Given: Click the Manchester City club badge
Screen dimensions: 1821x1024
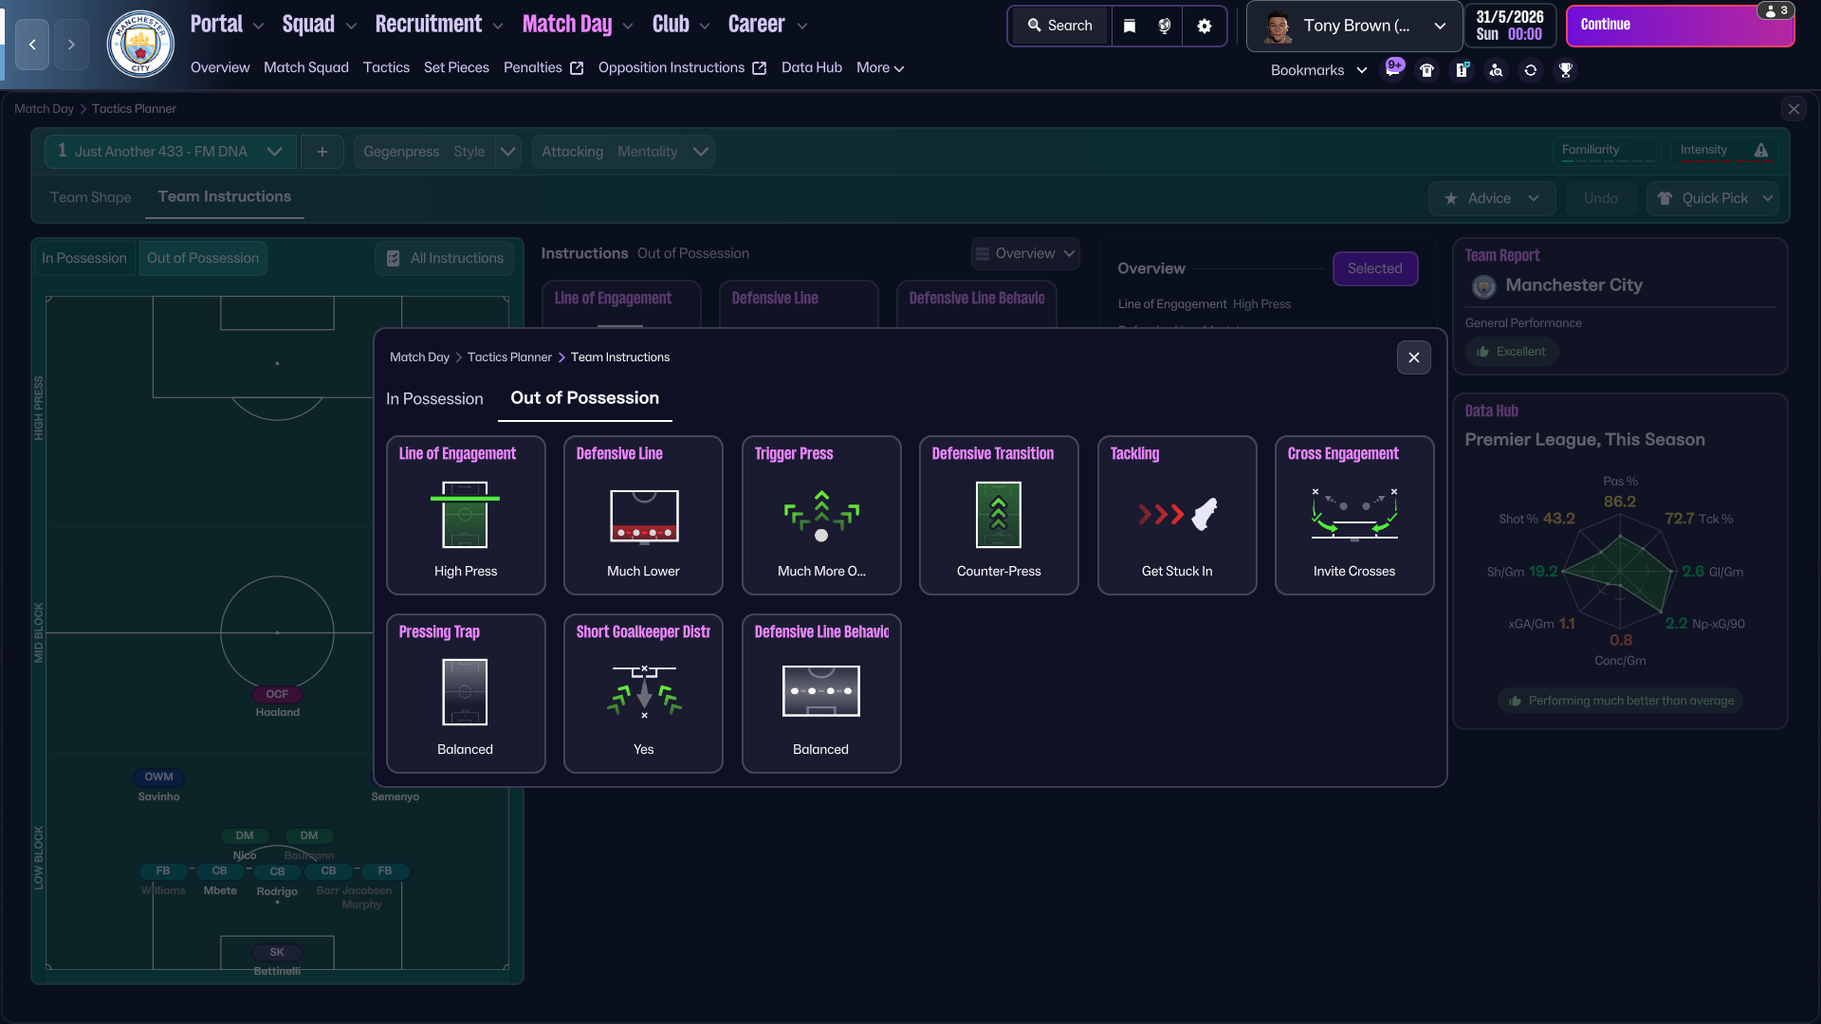Looking at the screenshot, I should [140, 44].
